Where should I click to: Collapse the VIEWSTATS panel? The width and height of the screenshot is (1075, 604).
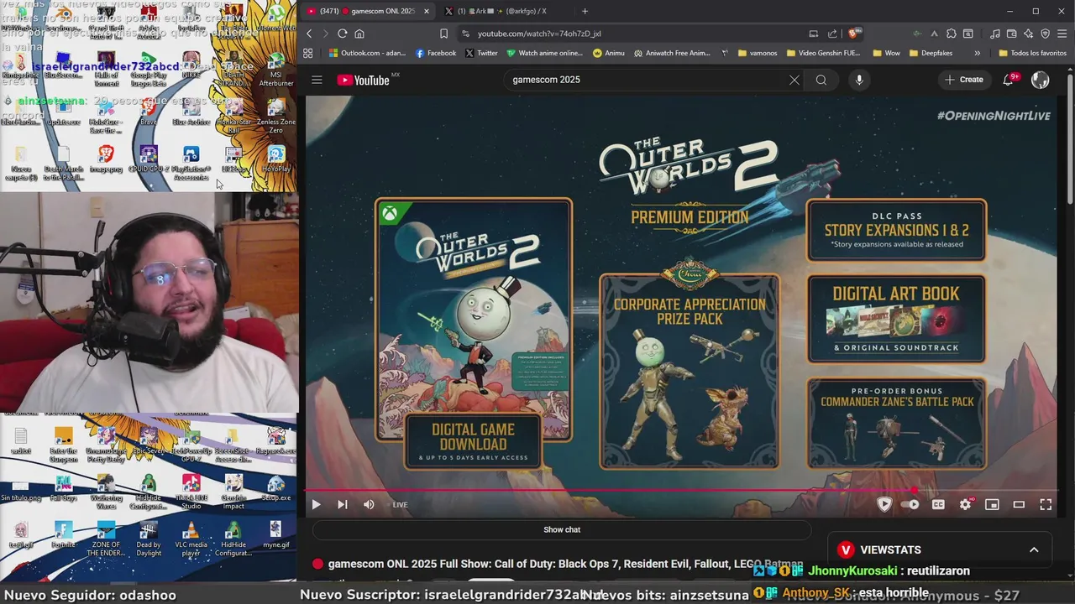point(1034,549)
